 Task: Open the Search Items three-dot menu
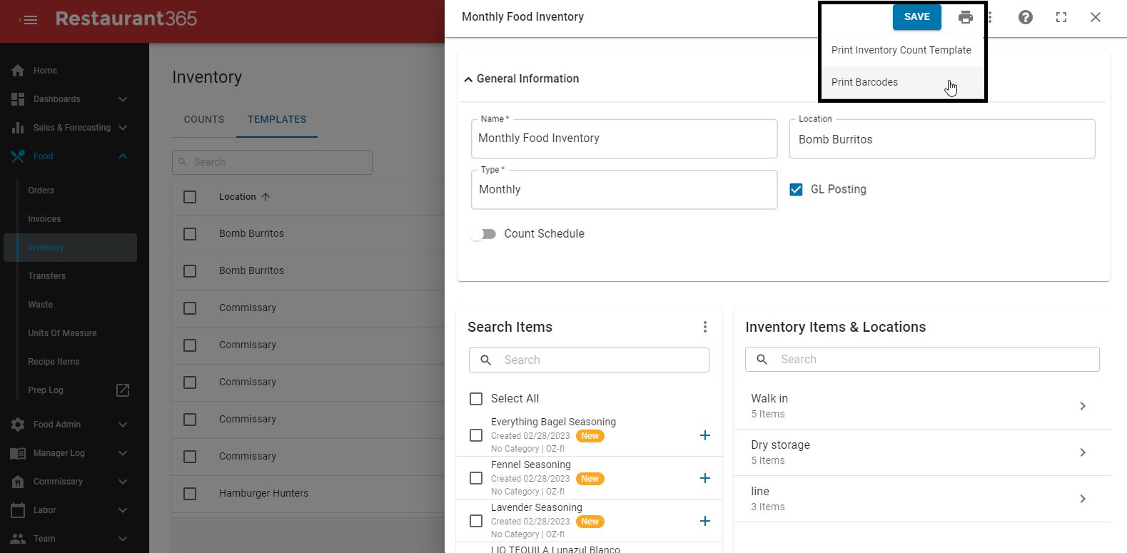pos(705,327)
